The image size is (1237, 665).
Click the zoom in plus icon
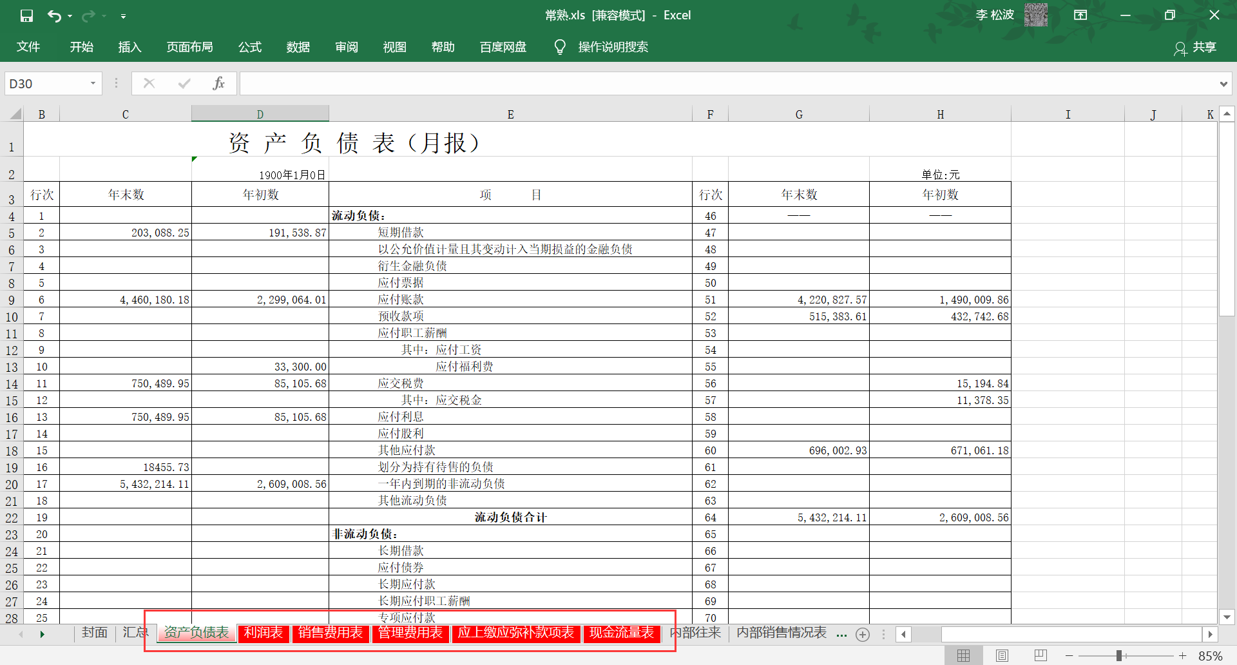tap(1183, 655)
